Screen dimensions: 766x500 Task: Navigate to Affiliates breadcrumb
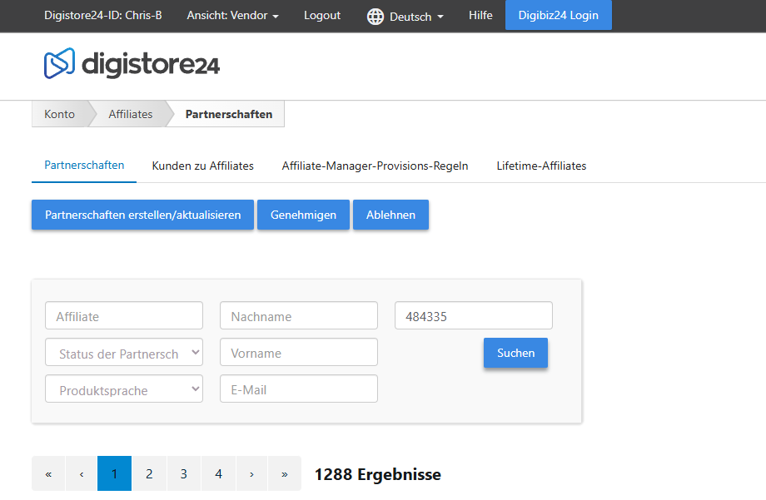coord(131,114)
